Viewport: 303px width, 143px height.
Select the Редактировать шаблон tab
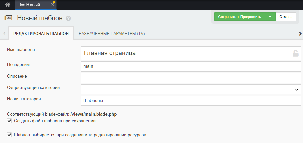[x=41, y=34]
